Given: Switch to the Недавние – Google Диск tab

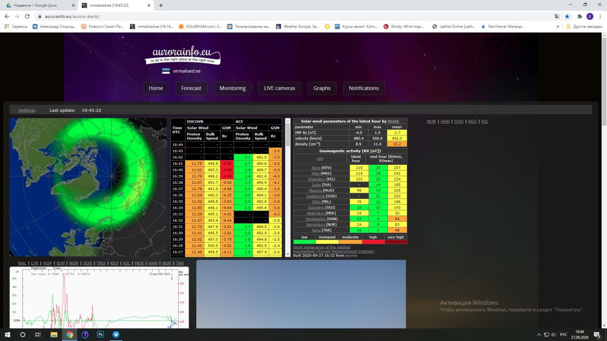Looking at the screenshot, I should pos(40,5).
